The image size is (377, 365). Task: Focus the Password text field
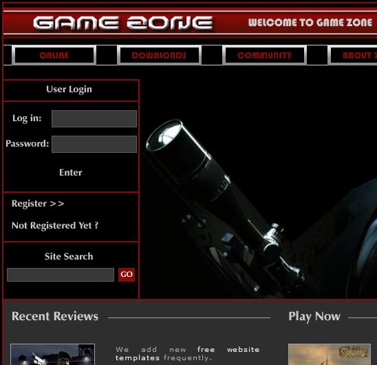[94, 144]
